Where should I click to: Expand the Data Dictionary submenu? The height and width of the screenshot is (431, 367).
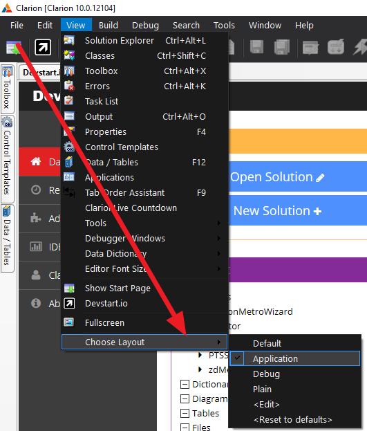[x=219, y=253]
